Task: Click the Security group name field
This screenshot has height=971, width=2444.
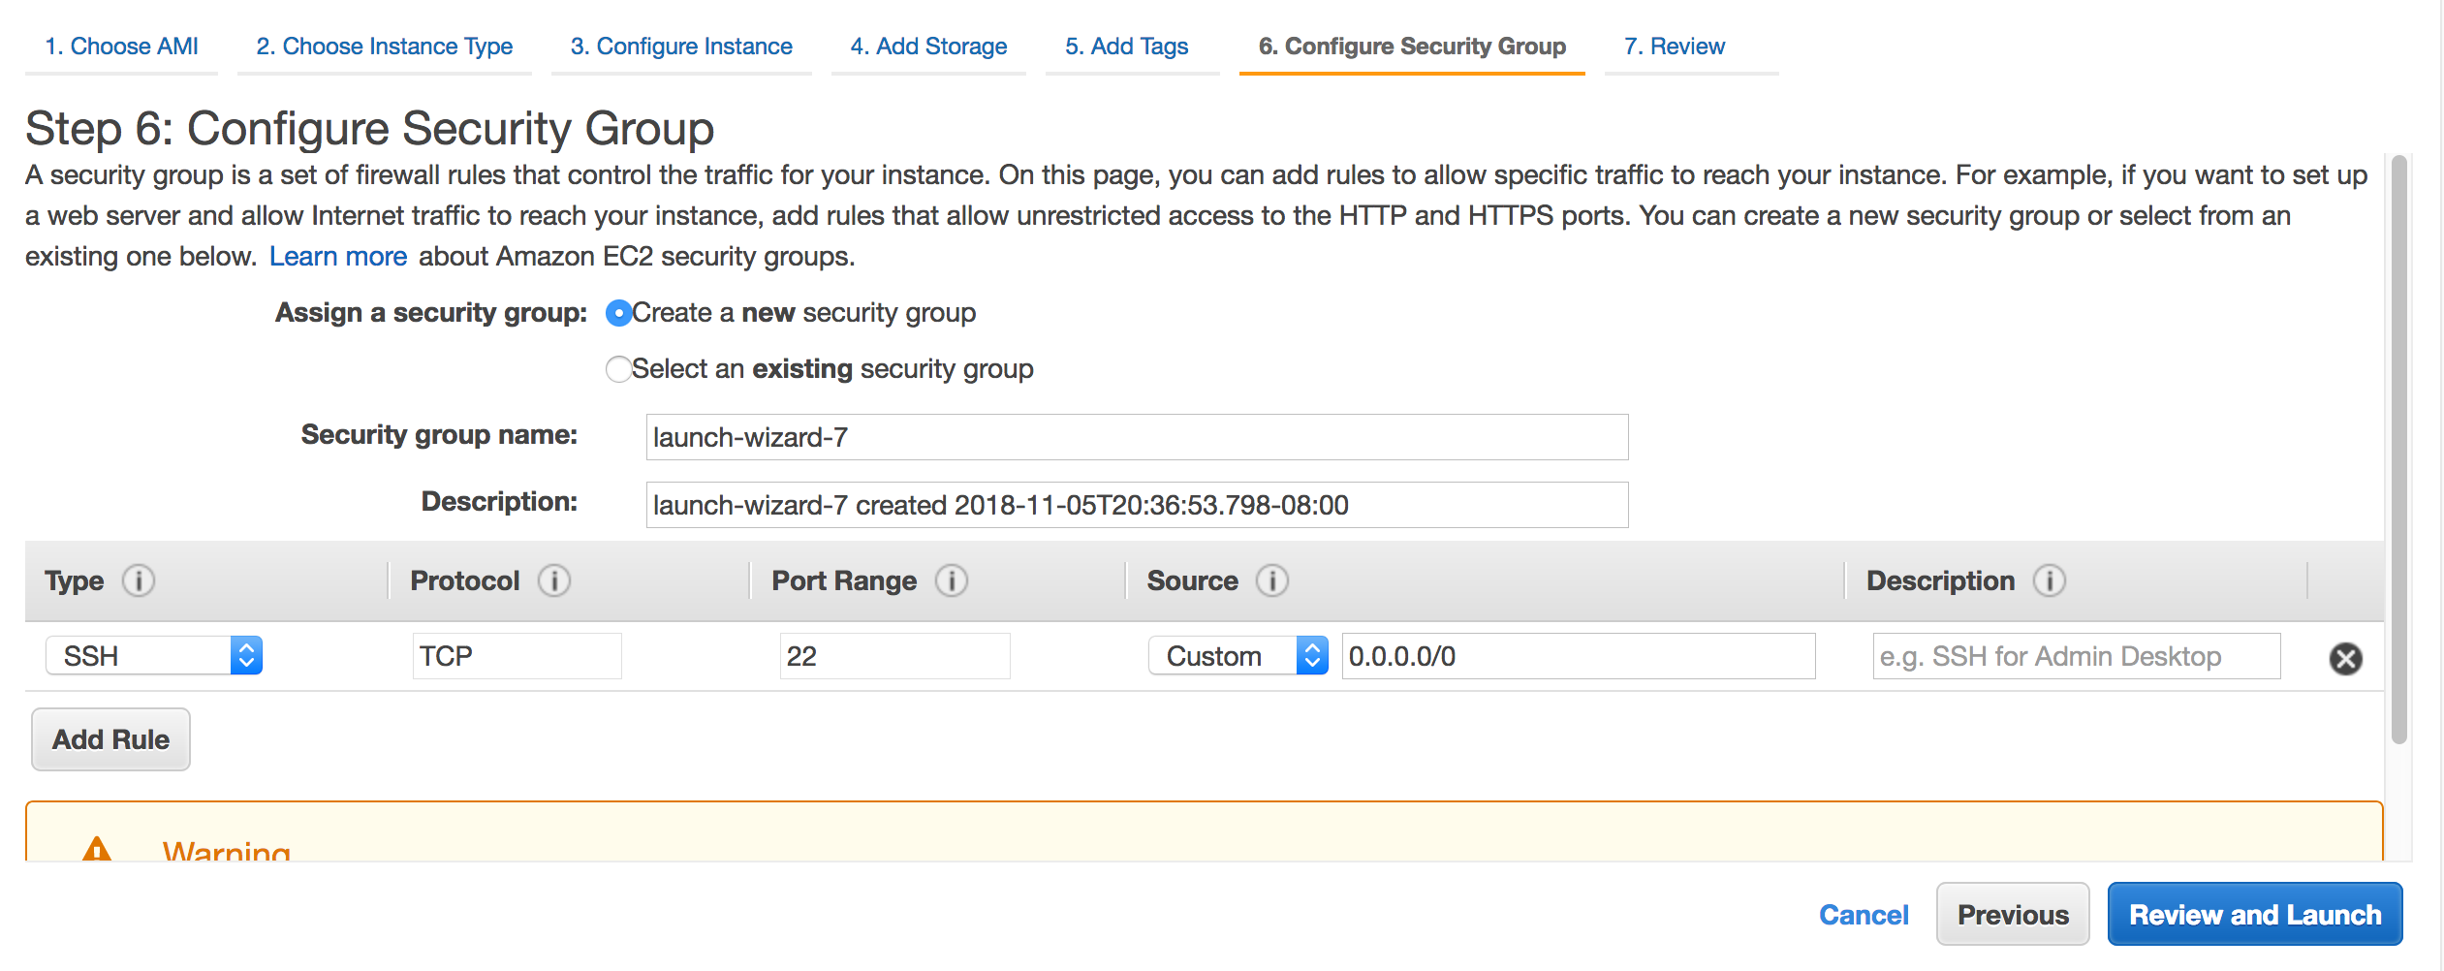Action: 1137,437
